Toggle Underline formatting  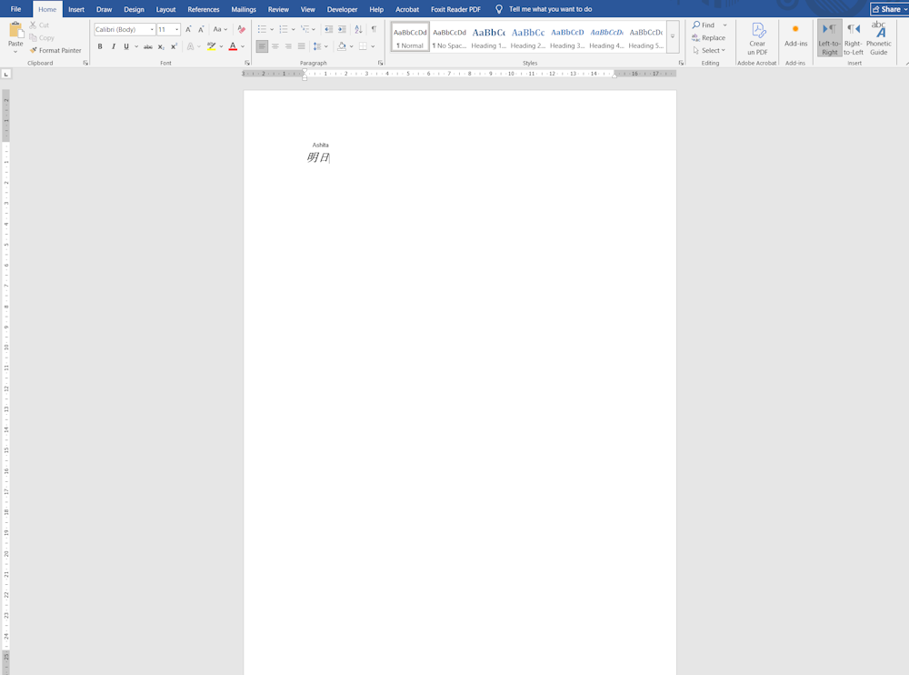pos(125,46)
